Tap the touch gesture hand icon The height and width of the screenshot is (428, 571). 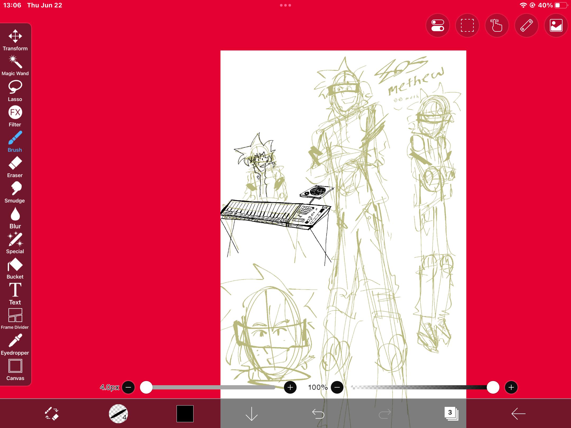497,26
